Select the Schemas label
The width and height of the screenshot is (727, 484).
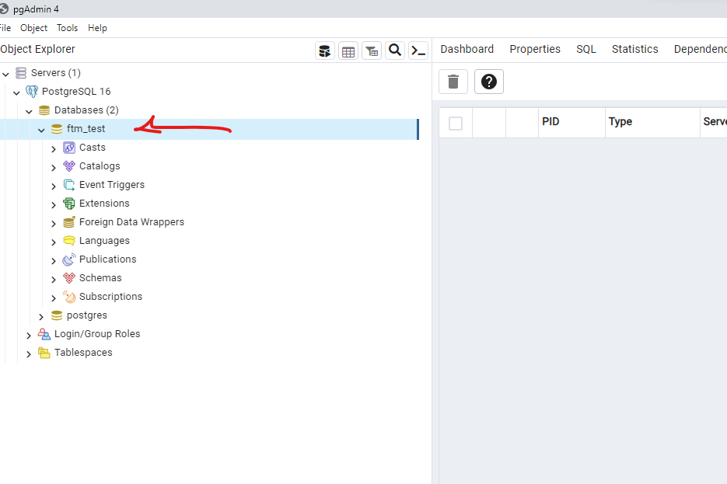(100, 278)
